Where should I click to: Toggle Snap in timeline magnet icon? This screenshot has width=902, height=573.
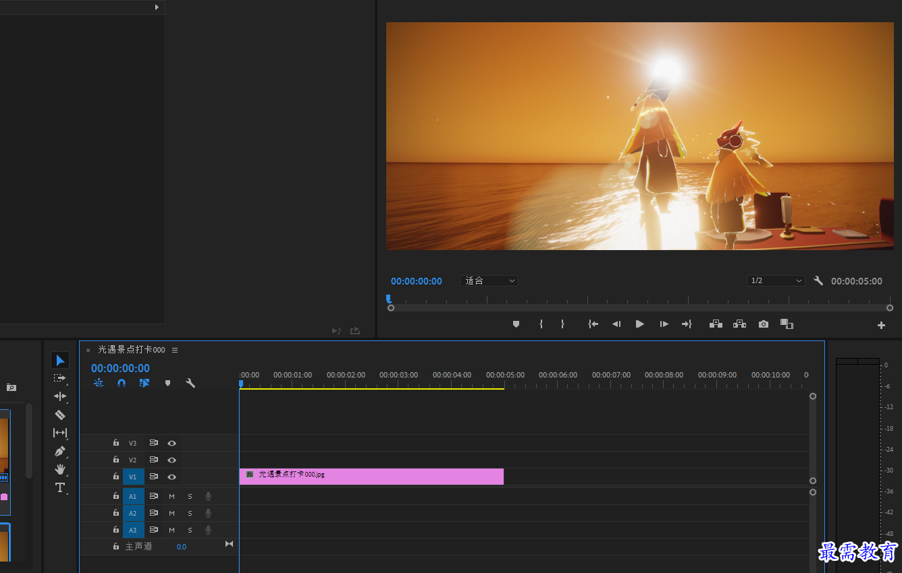tap(122, 383)
